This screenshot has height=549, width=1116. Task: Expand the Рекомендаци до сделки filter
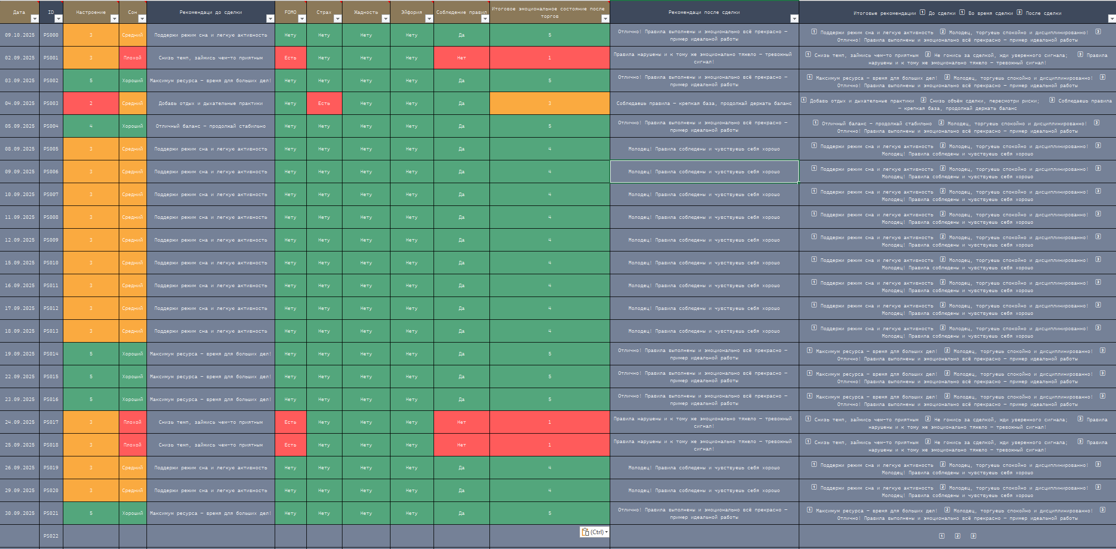270,19
